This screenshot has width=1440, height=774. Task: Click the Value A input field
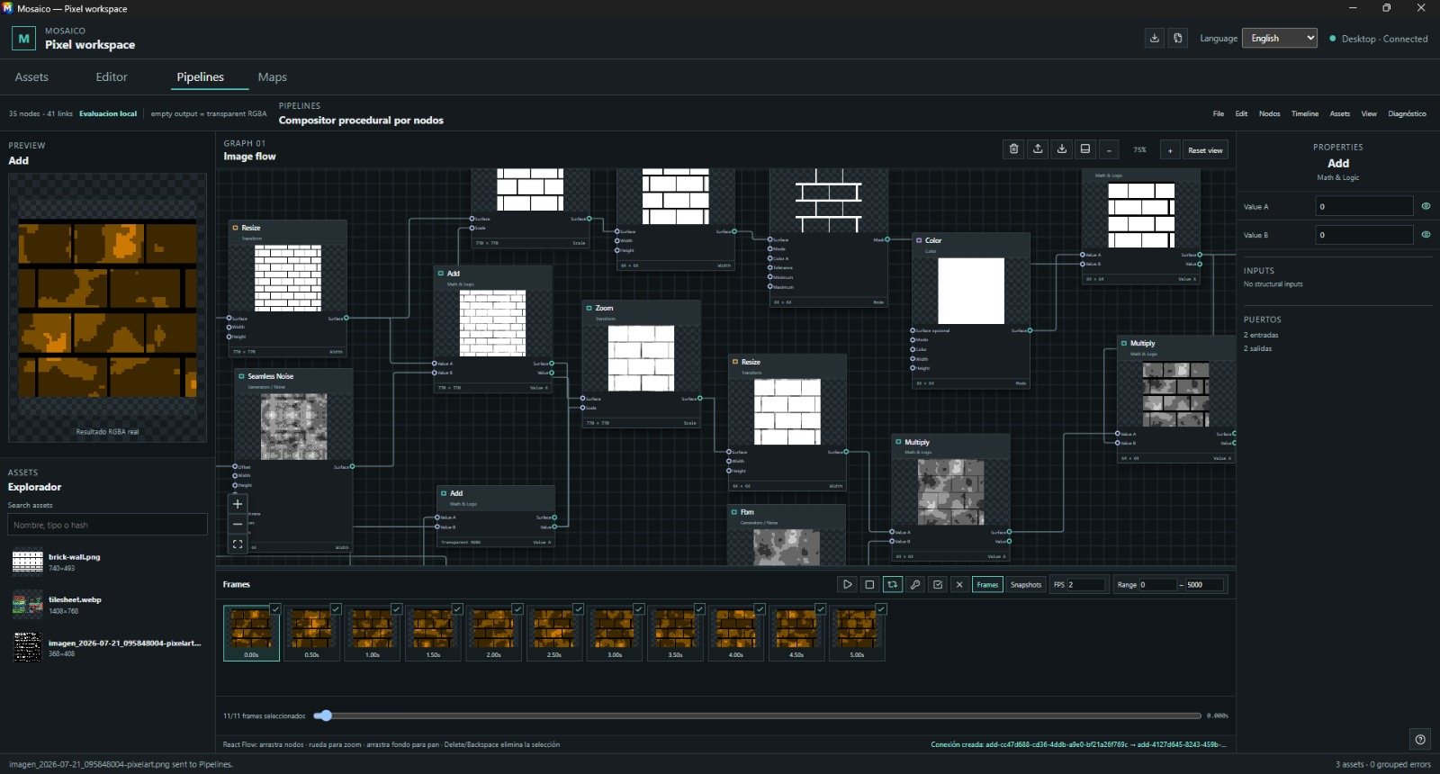coord(1364,206)
